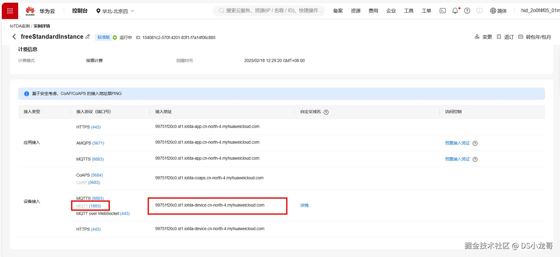Open the notifications bell

[455, 11]
